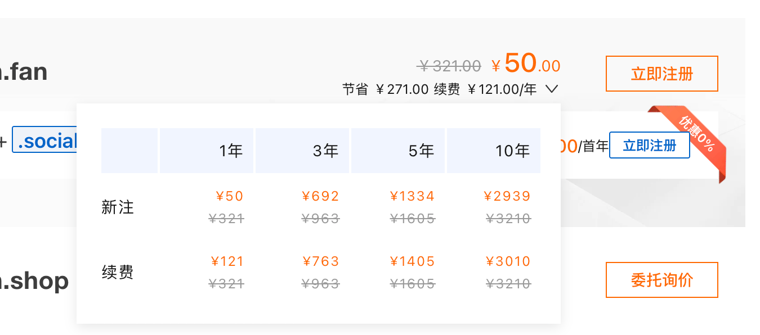Click the .fan domain name

pos(24,73)
